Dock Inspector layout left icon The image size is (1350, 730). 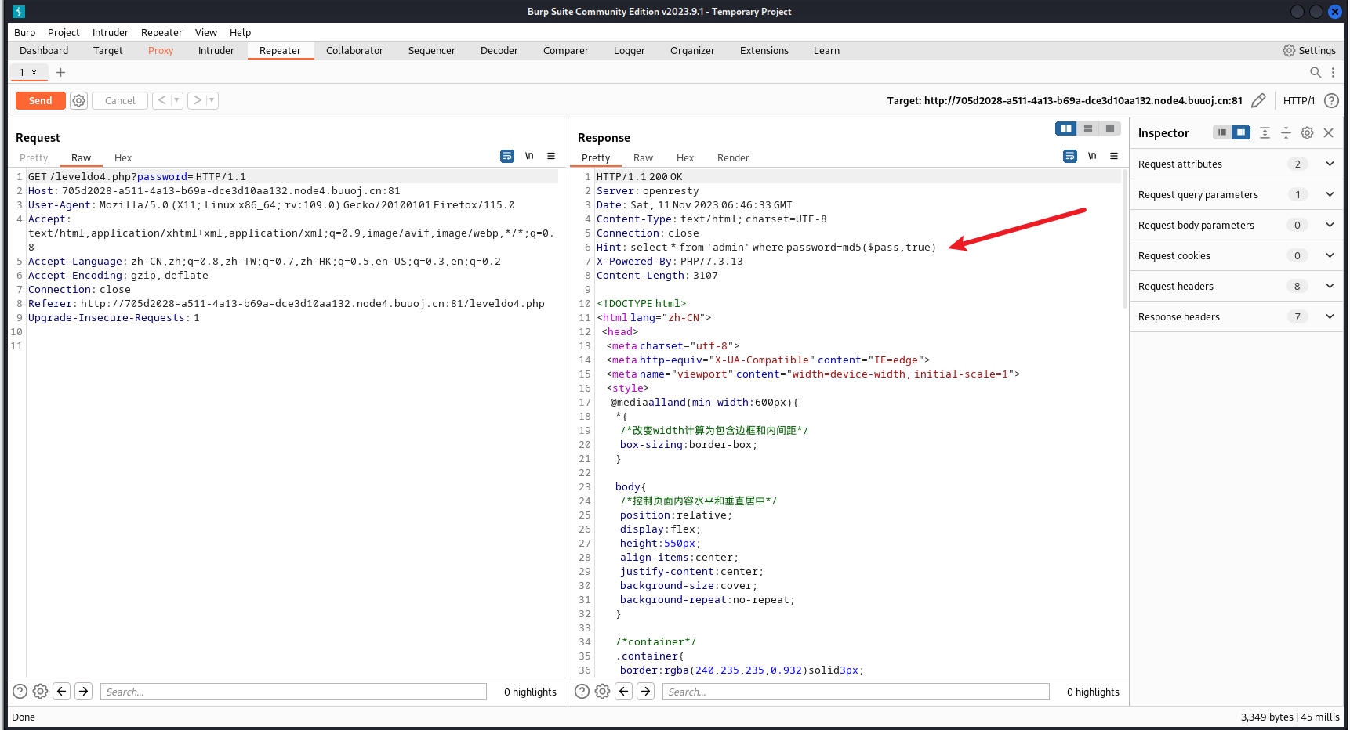(x=1222, y=132)
